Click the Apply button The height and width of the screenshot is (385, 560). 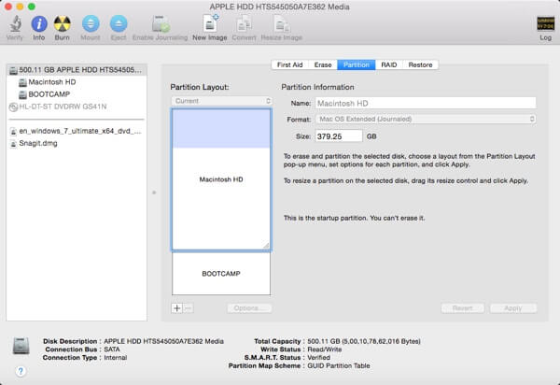(512, 307)
